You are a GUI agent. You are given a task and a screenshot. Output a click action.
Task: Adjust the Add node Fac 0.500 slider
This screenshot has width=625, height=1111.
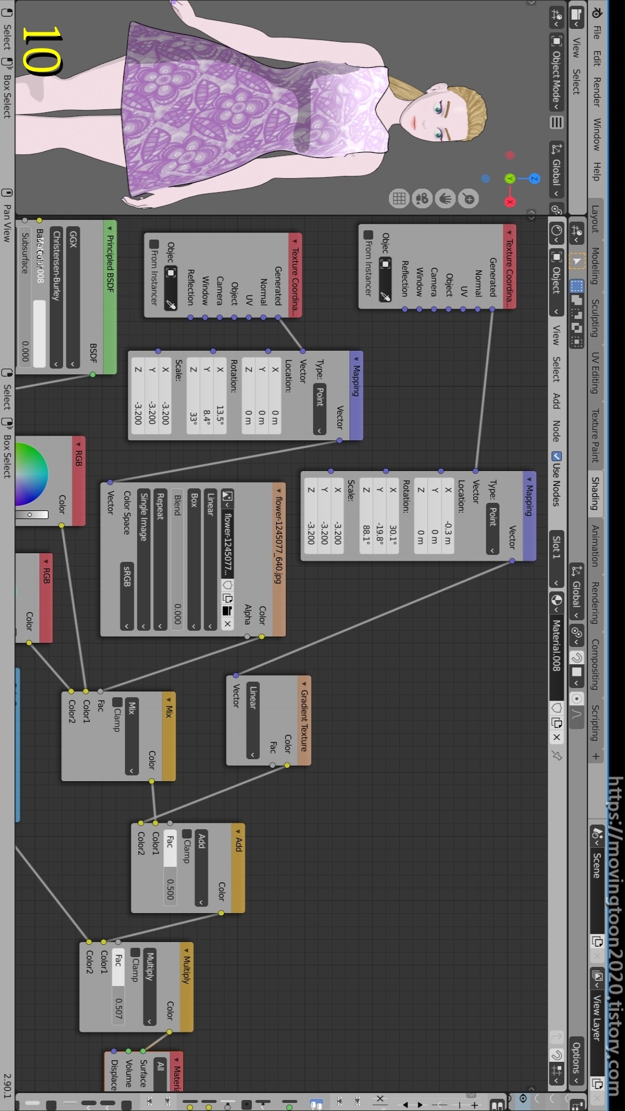(170, 867)
